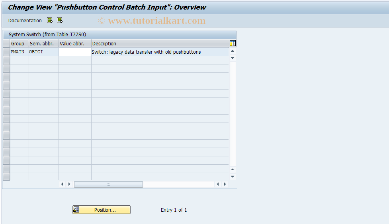Click the select-all toolbar icon next to Documentation
The image size is (389, 224).
coord(50,20)
